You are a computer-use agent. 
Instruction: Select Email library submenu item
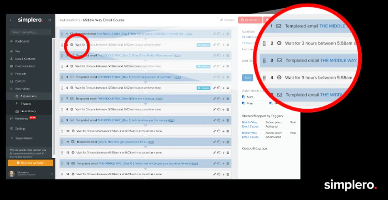(28, 111)
